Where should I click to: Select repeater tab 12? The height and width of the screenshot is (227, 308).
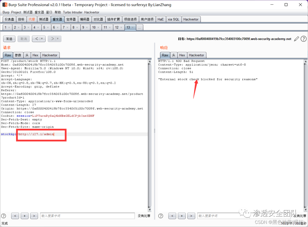click(x=117, y=27)
